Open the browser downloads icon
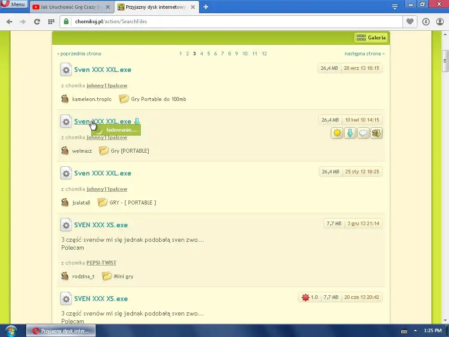The image size is (449, 337). click(426, 22)
